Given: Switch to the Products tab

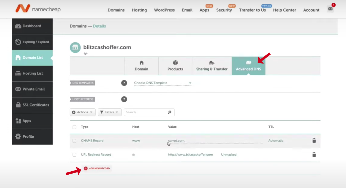Looking at the screenshot, I should click(175, 66).
